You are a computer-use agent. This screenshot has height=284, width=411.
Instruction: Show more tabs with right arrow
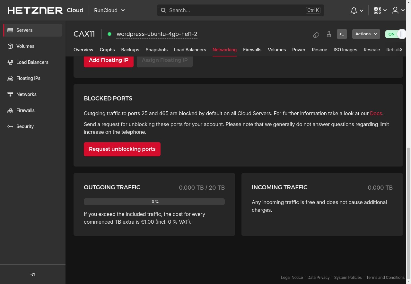(401, 50)
